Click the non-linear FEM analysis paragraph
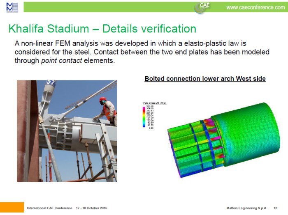 [x=142, y=52]
